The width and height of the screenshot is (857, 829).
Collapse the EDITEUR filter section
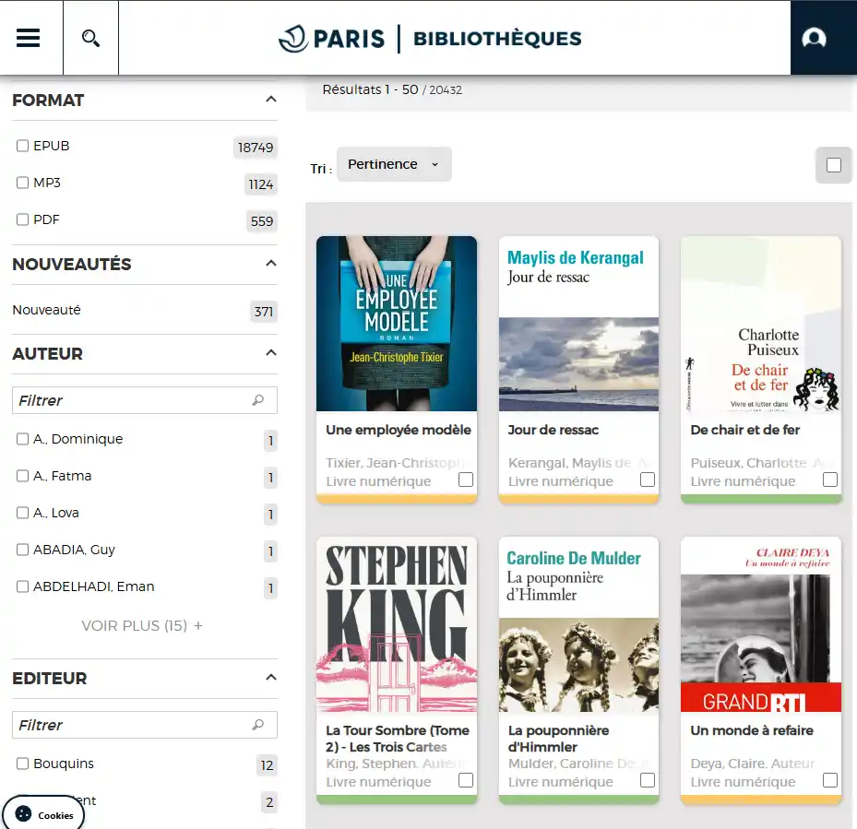pyautogui.click(x=270, y=678)
